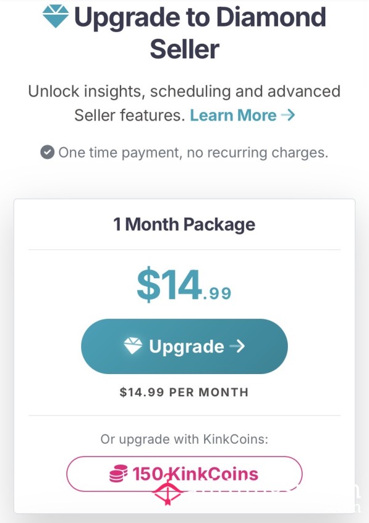The height and width of the screenshot is (523, 369).
Task: Click the divider line below $14.99 PER MONTH
Action: (x=184, y=415)
